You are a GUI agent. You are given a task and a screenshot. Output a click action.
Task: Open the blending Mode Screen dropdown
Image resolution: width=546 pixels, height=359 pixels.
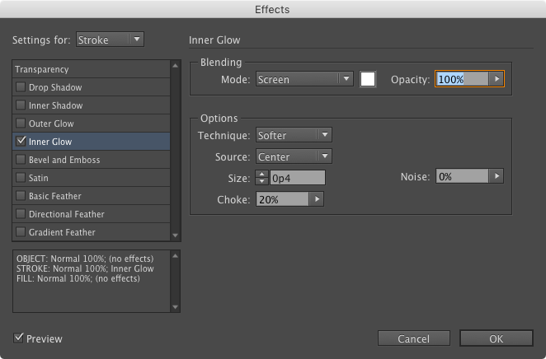304,79
